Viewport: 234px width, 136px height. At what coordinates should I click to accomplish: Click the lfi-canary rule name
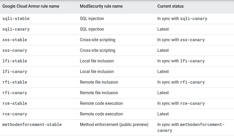pos(15,72)
